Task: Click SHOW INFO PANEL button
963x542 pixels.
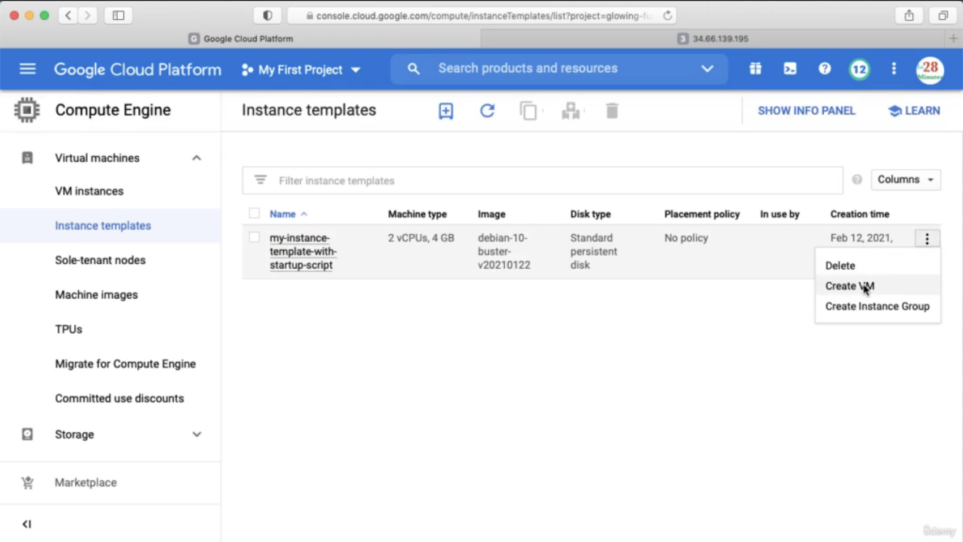Action: pos(806,111)
